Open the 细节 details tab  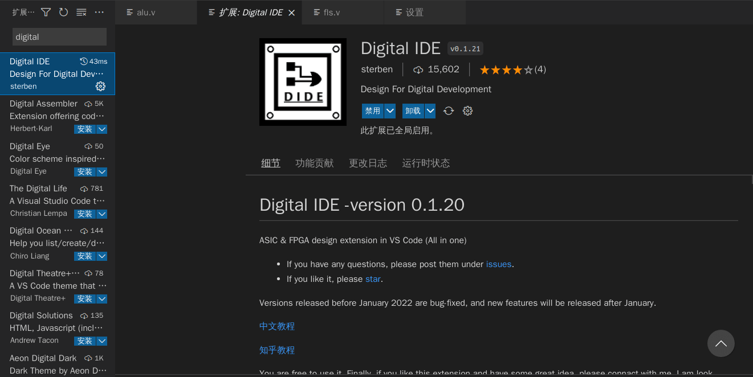pyautogui.click(x=271, y=163)
